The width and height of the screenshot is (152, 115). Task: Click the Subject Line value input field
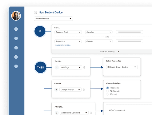pos(129,41)
